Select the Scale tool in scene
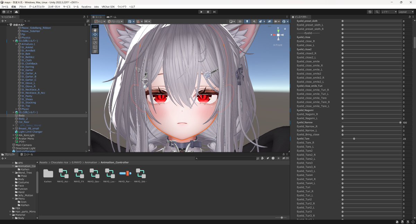Image resolution: width=416 pixels, height=224 pixels. click(95, 43)
